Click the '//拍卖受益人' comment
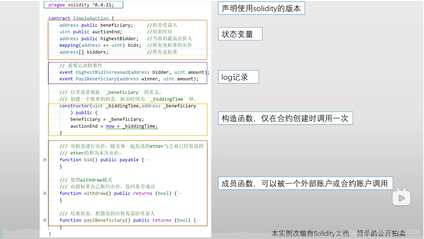The height and width of the screenshot is (239, 424). (x=162, y=25)
